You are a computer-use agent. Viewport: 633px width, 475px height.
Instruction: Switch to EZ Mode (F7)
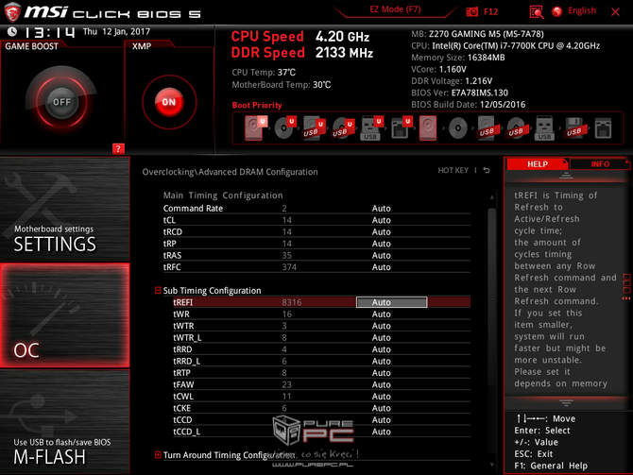[x=395, y=9]
